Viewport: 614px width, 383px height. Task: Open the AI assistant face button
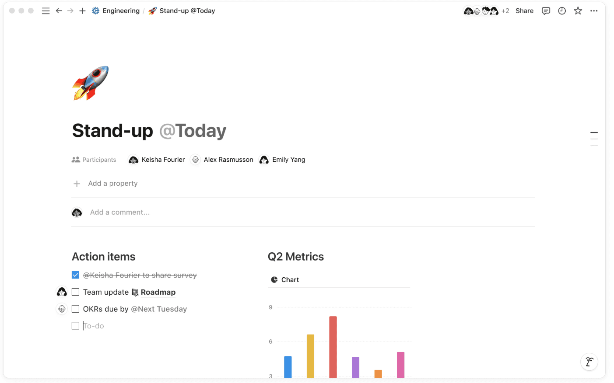[x=589, y=362]
